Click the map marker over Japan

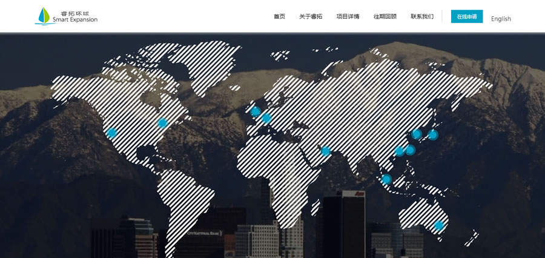[433, 134]
